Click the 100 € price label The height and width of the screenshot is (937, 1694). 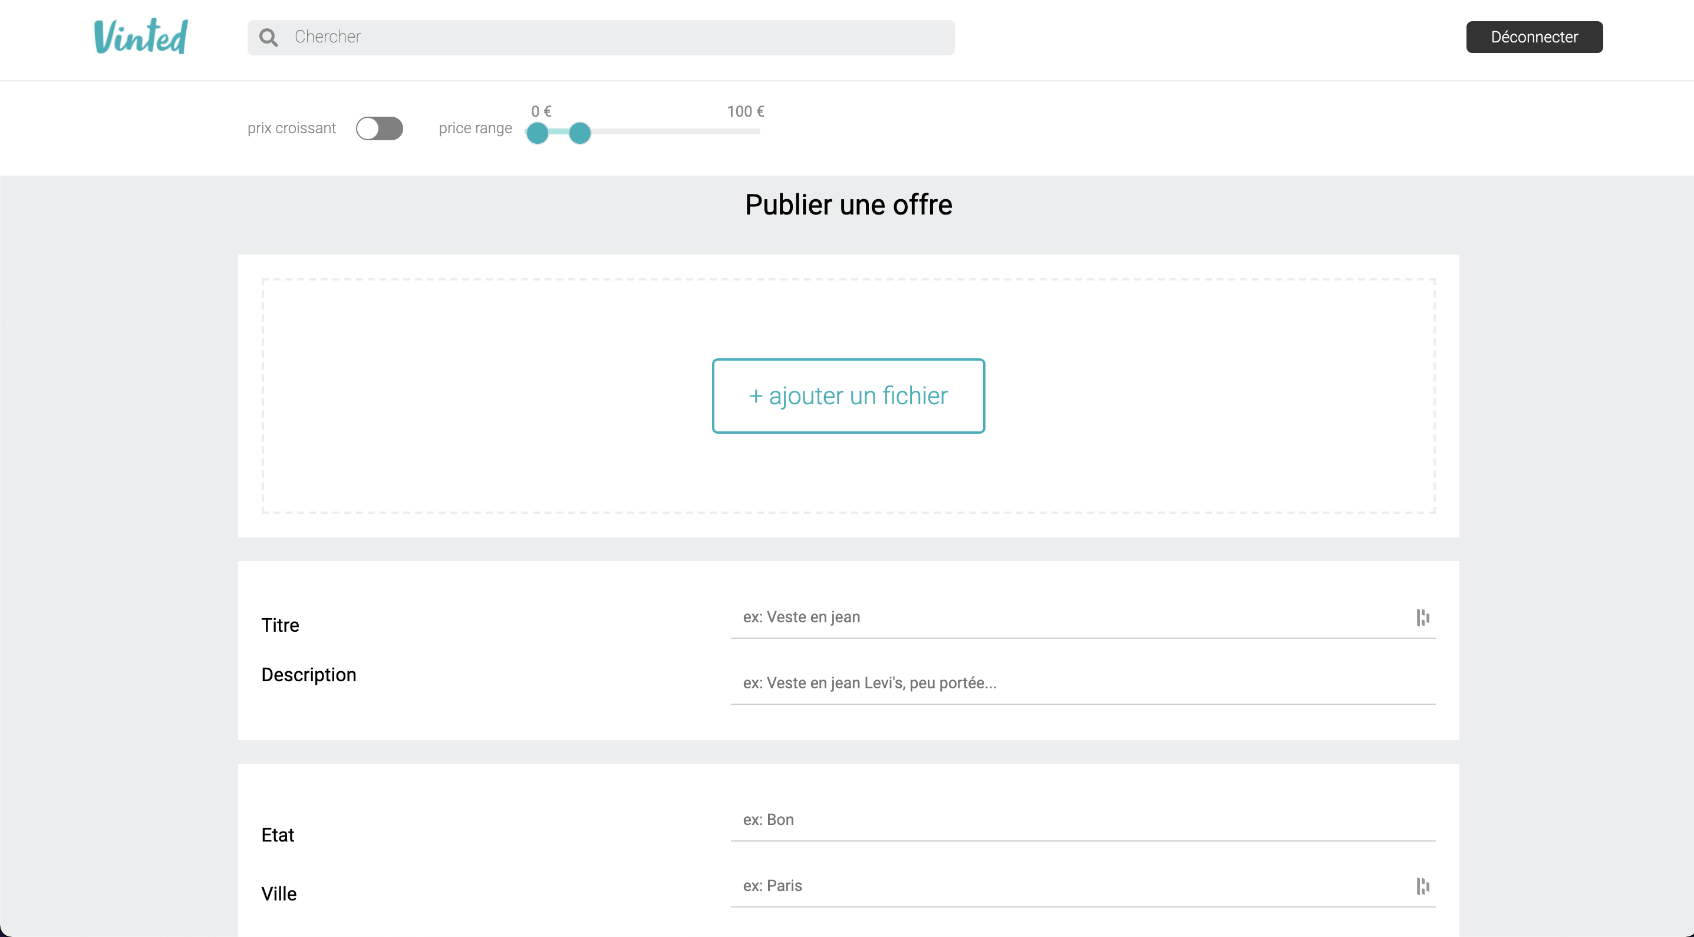(745, 111)
